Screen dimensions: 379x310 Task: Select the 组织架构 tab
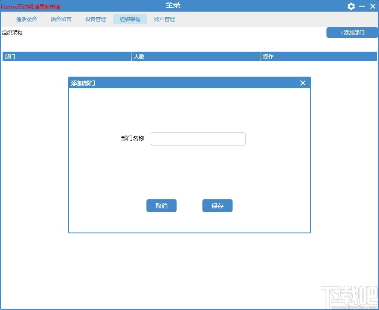coord(130,19)
